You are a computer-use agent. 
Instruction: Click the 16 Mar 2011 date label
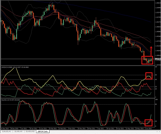point(81,129)
